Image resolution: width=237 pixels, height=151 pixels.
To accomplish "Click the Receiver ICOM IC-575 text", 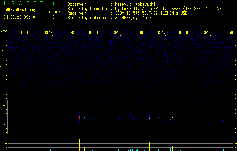I will coord(151,13).
